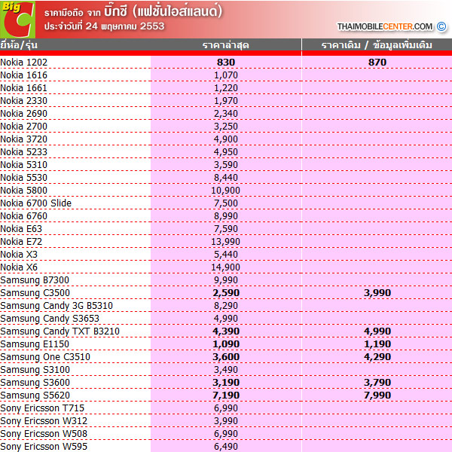
Task: Select the Samsung C3500 model name
Action: tap(35, 293)
